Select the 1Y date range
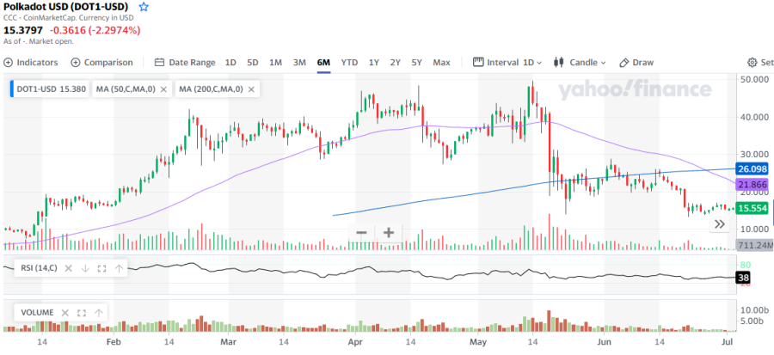The image size is (774, 355). pyautogui.click(x=374, y=63)
